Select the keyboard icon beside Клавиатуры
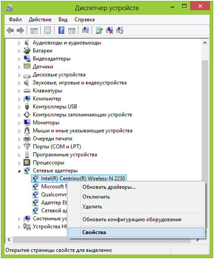The image size is (214, 259). [27, 91]
